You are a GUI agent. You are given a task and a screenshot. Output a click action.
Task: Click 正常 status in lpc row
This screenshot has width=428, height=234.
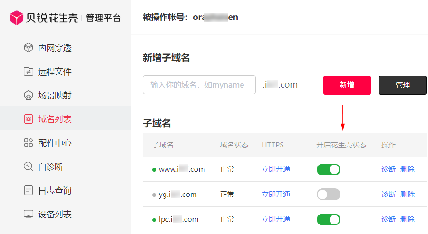(227, 219)
